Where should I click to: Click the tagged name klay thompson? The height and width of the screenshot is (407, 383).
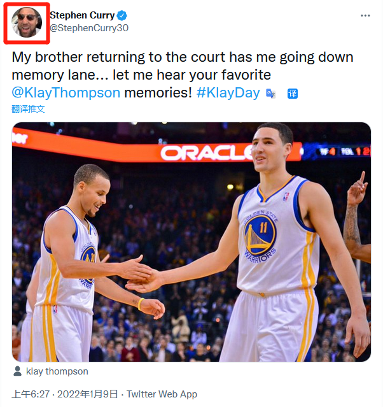(57, 371)
